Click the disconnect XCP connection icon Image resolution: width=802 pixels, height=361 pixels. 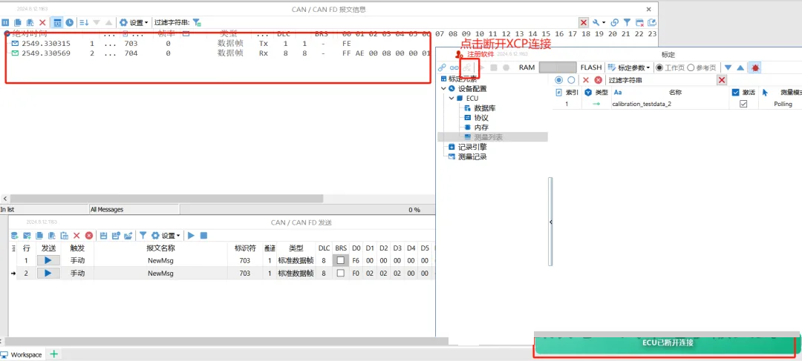pyautogui.click(x=466, y=67)
